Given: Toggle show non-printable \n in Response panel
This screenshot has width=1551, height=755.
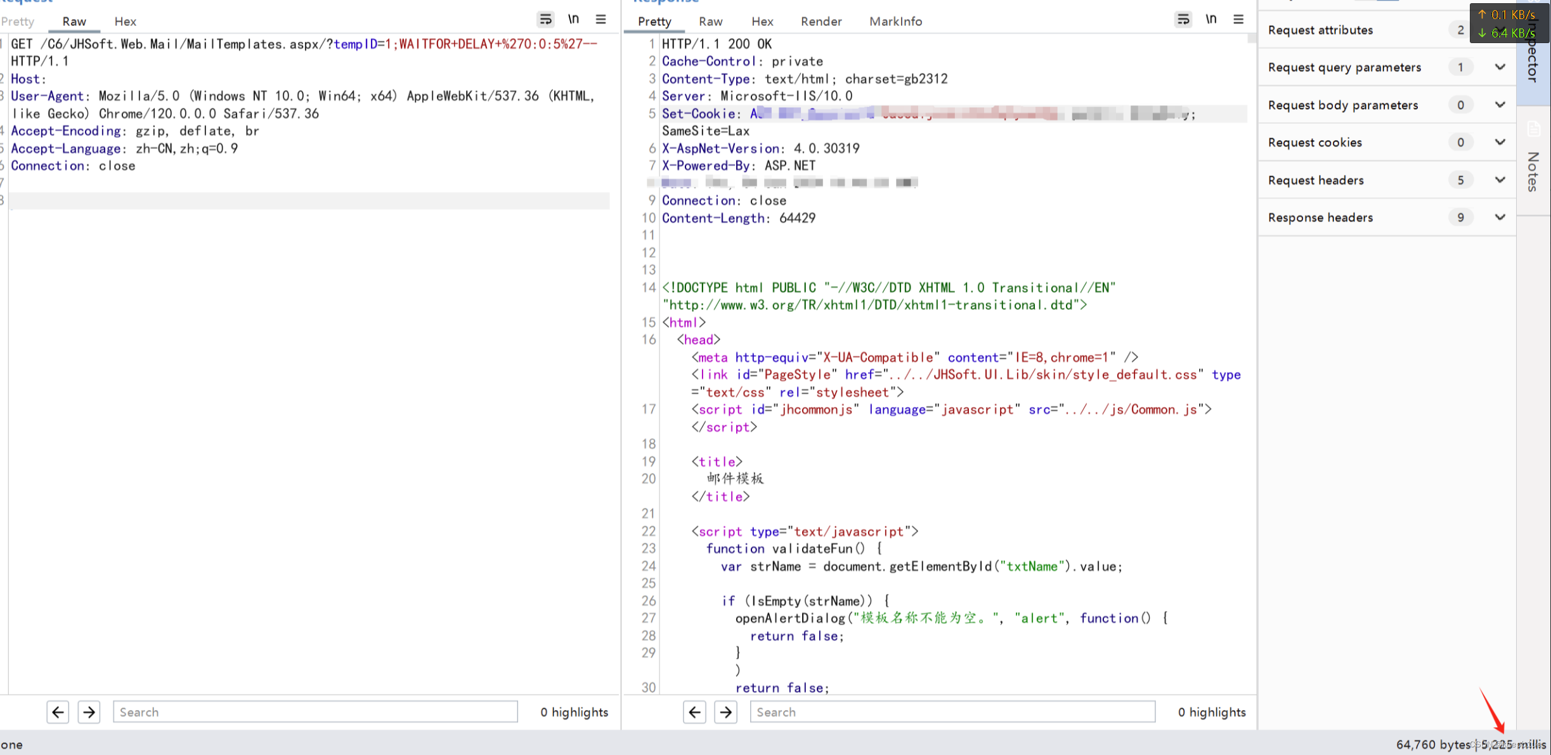Looking at the screenshot, I should tap(1211, 20).
